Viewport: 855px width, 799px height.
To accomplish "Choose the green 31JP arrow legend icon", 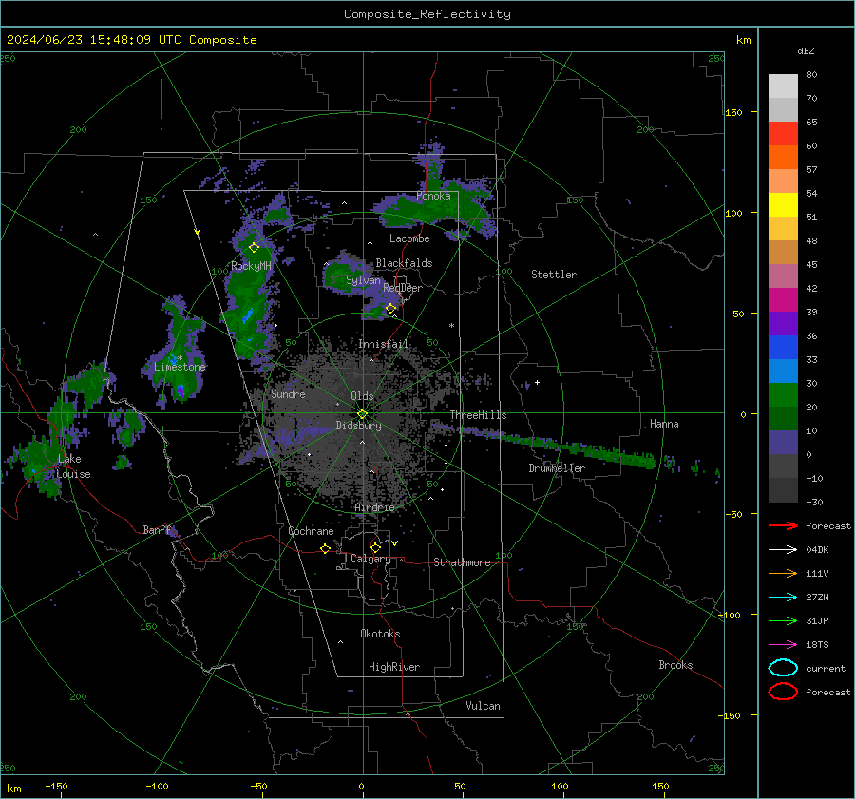I will pos(783,620).
